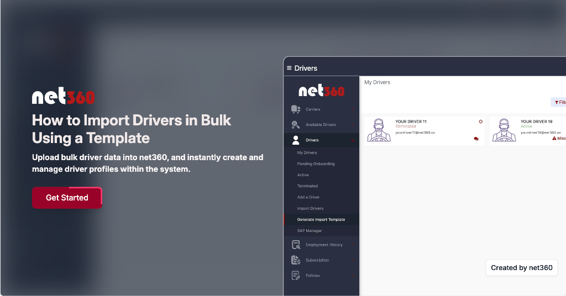This screenshot has width=566, height=296.
Task: Expand the Subscription chevron
Action: 353,260
